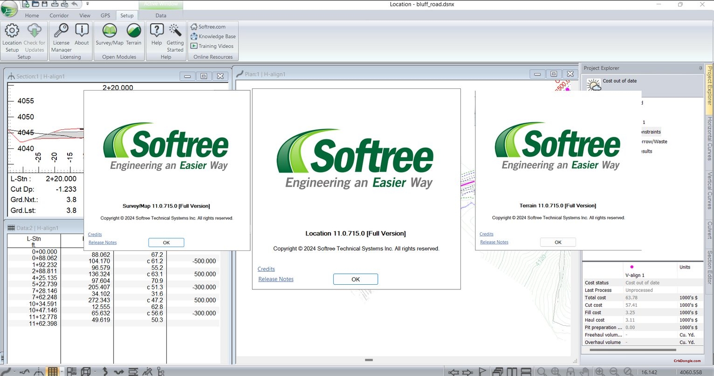Open Location Setup from the ribbon

tap(12, 38)
